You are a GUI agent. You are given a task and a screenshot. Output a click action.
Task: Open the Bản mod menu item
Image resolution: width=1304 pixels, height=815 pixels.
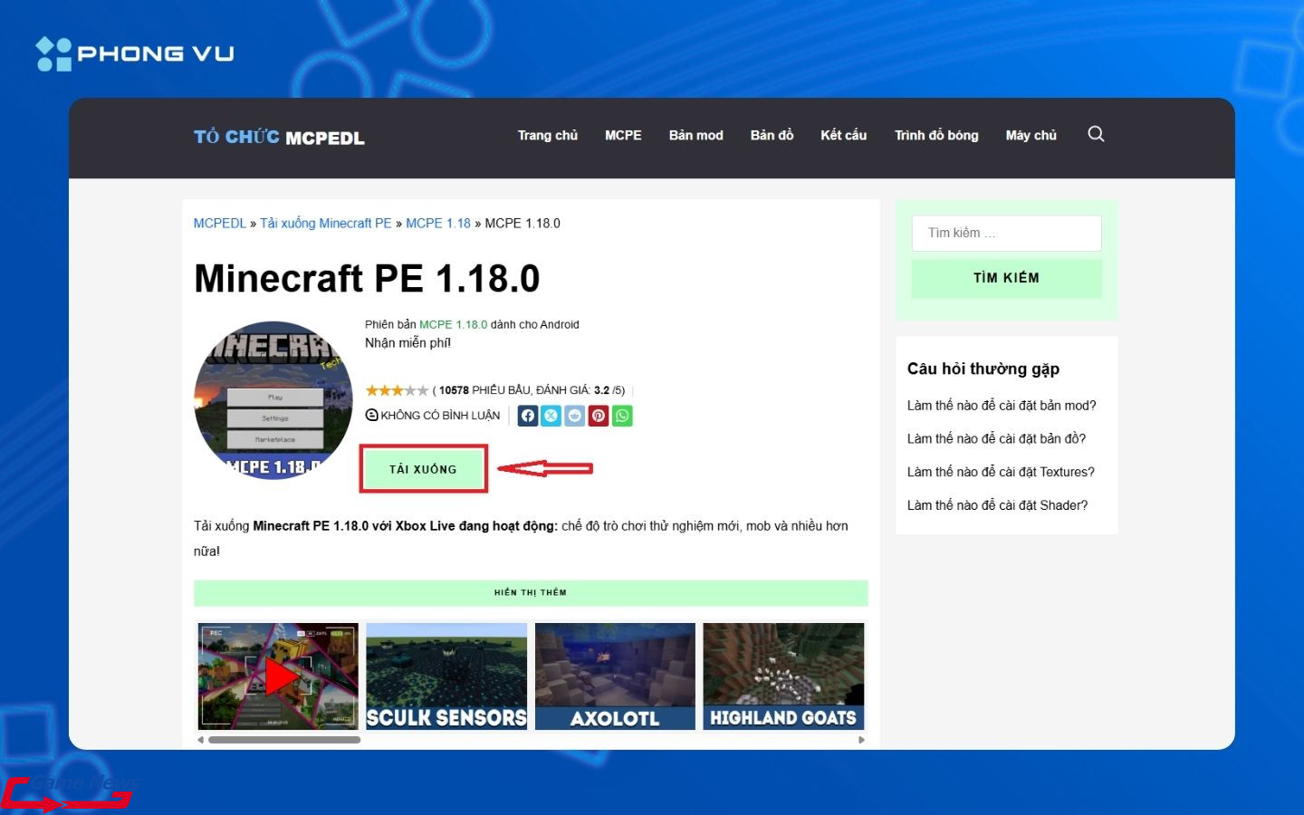tap(695, 135)
